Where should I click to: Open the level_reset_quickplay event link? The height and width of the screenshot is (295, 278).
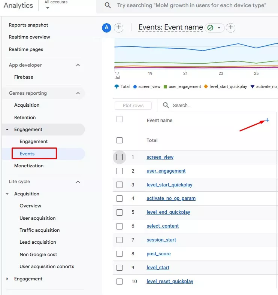coord(170,282)
